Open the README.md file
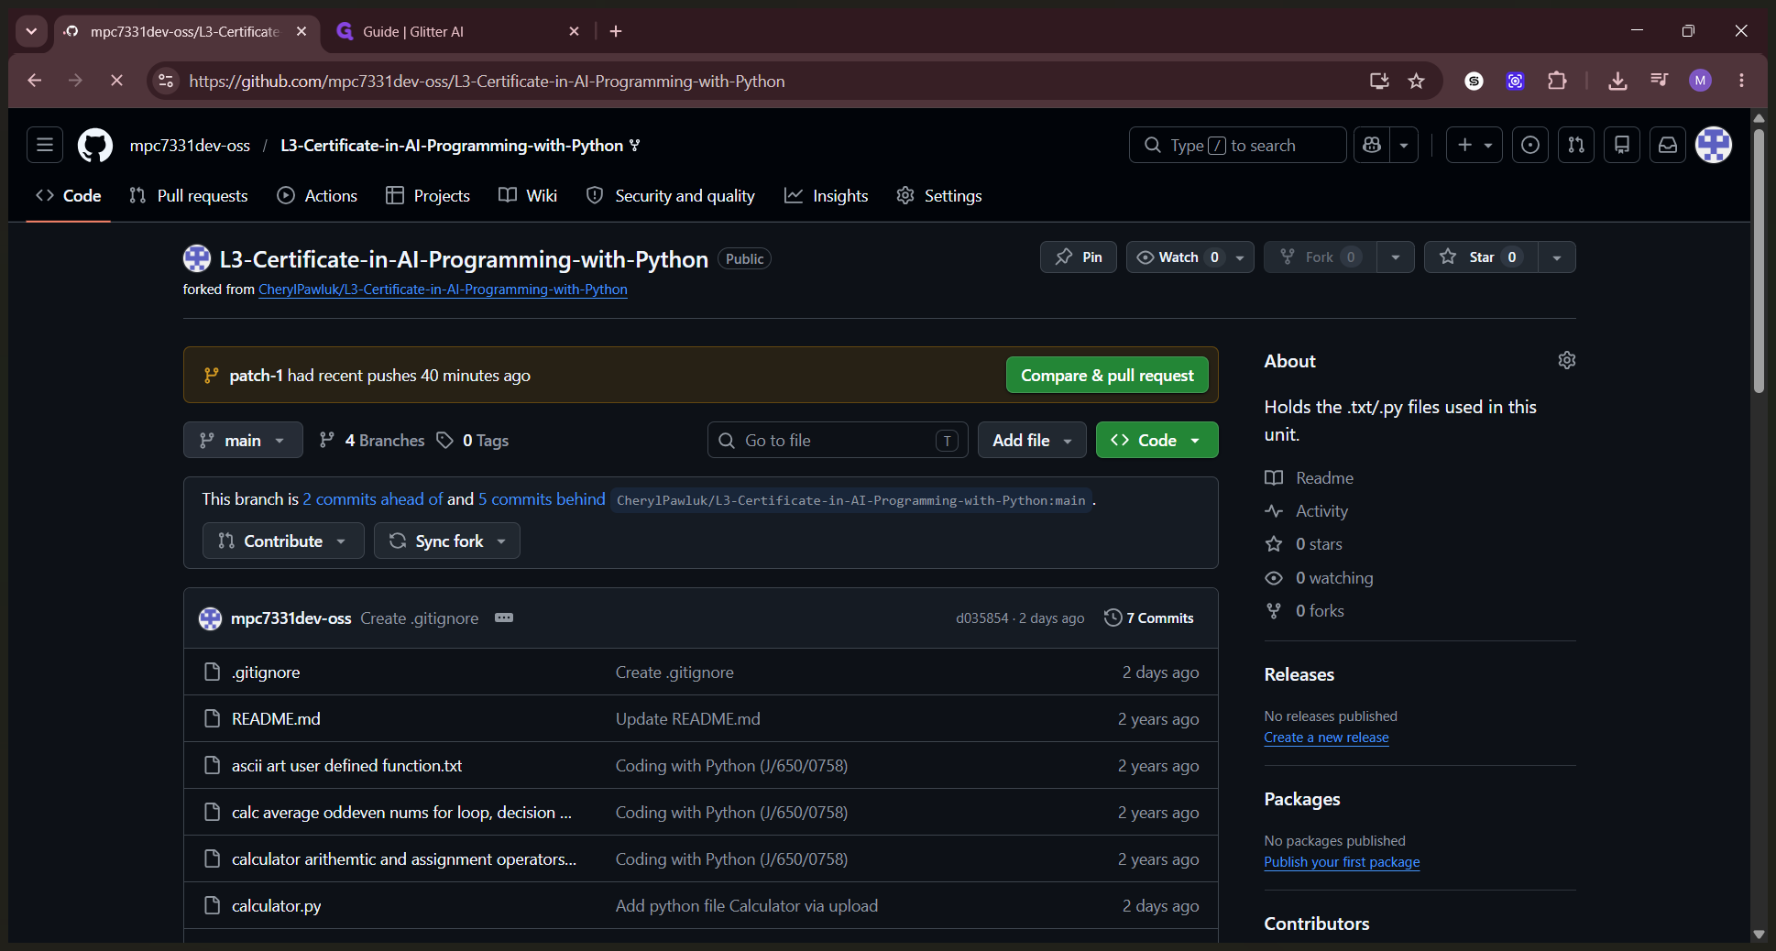 click(276, 719)
